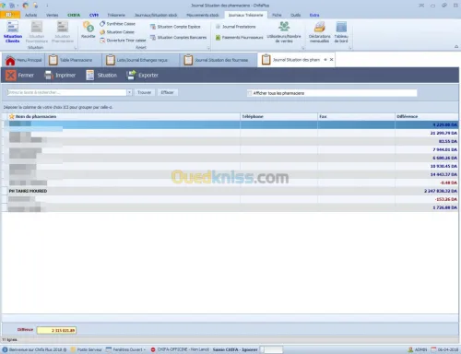Click the Effacer button

tap(167, 92)
